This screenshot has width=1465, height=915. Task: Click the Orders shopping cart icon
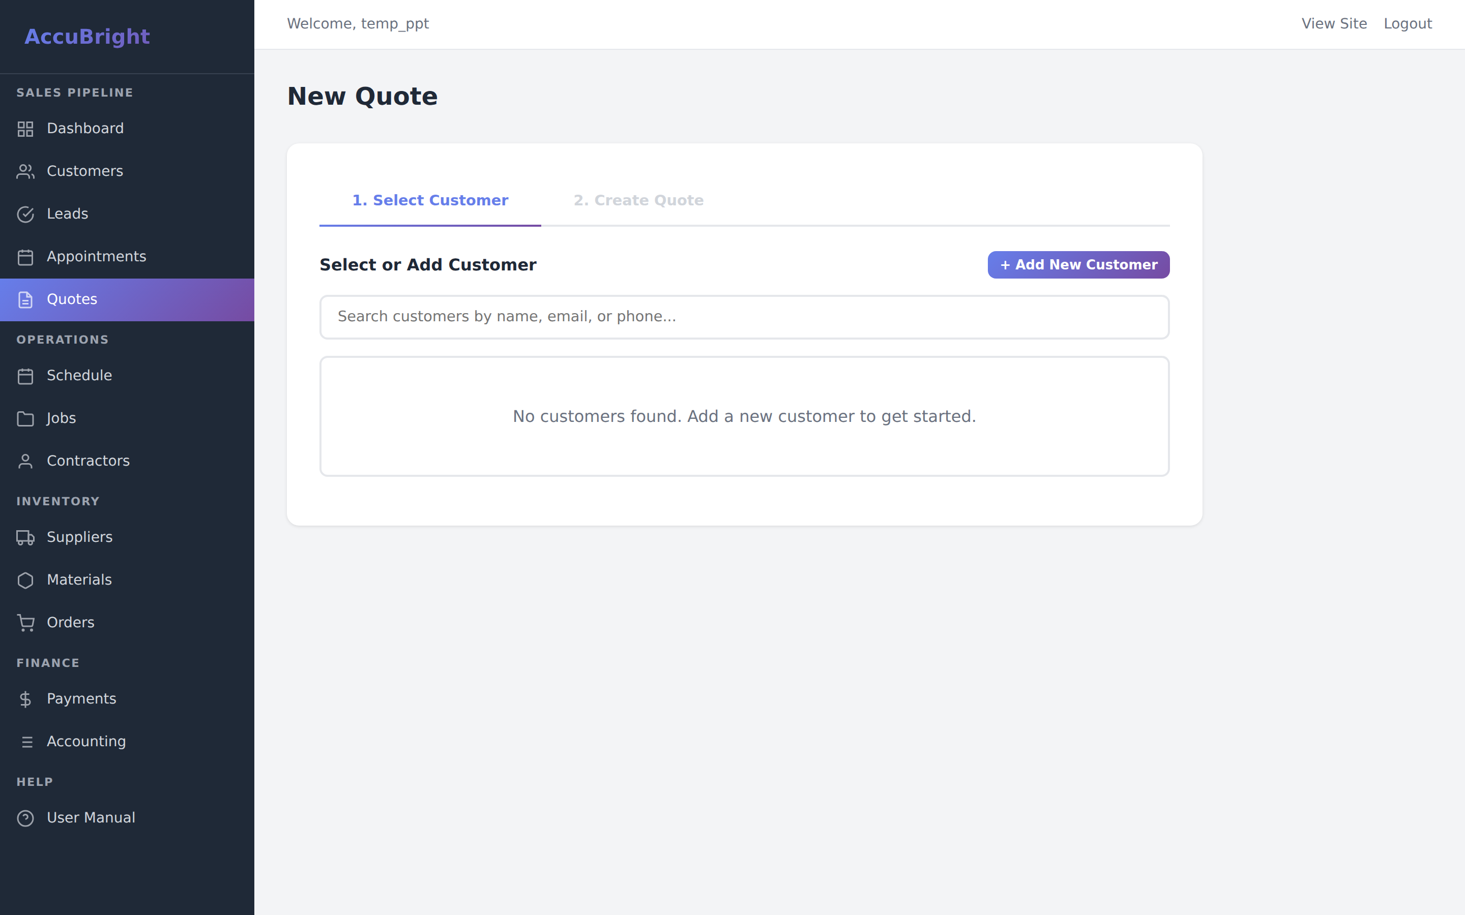pyautogui.click(x=25, y=623)
